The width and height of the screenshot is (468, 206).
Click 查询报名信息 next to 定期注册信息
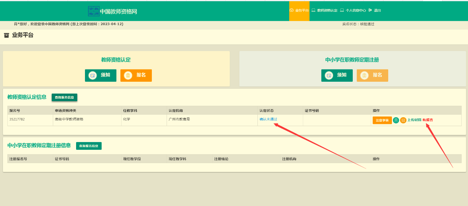pos(89,146)
